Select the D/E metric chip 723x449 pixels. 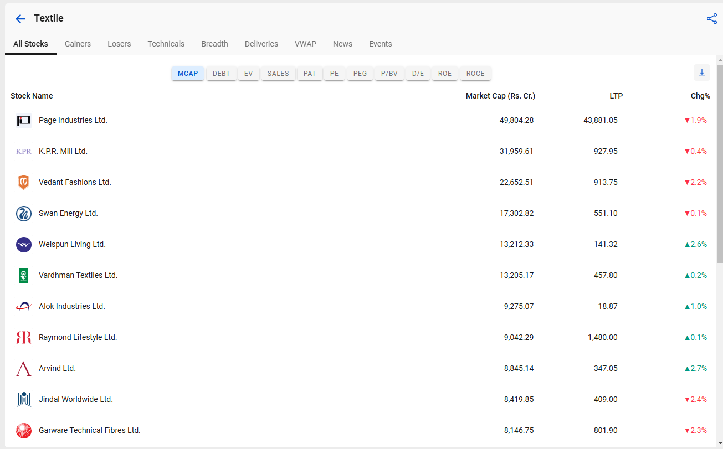click(x=418, y=74)
